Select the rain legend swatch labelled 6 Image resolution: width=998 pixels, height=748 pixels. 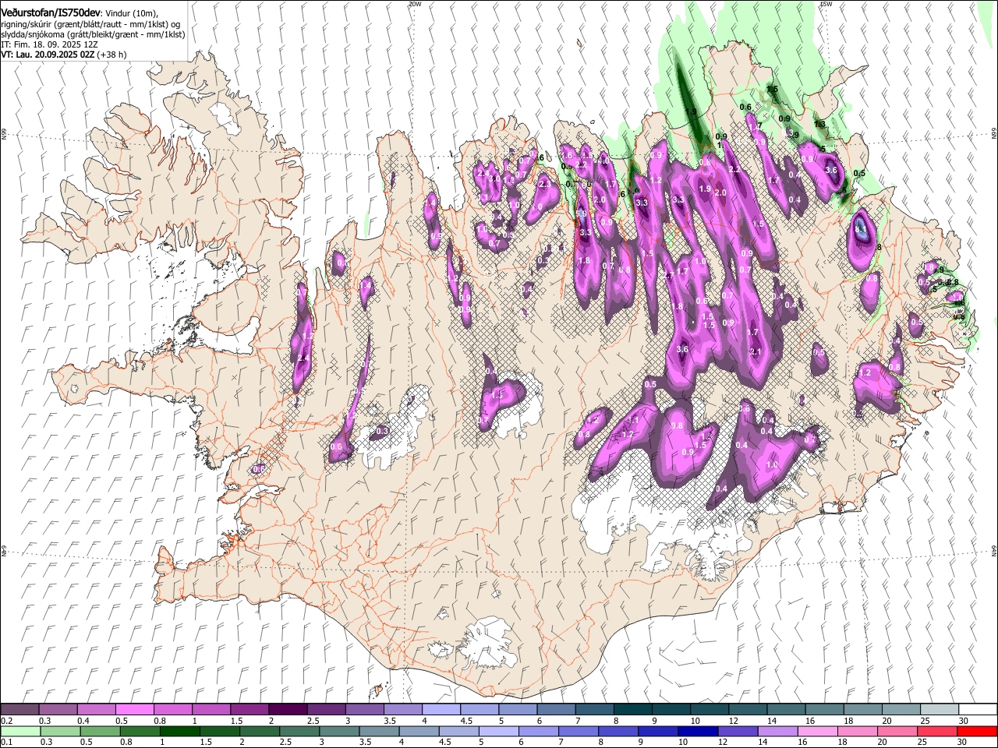(539, 731)
